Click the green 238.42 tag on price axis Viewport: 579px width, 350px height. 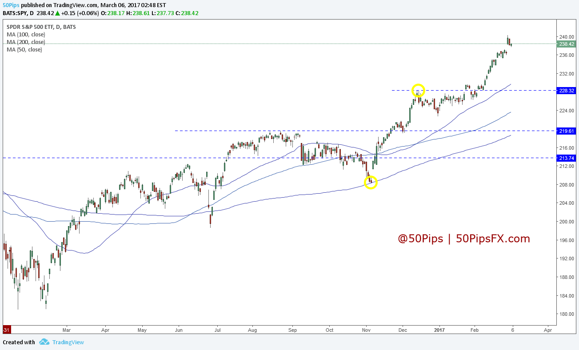pyautogui.click(x=567, y=44)
